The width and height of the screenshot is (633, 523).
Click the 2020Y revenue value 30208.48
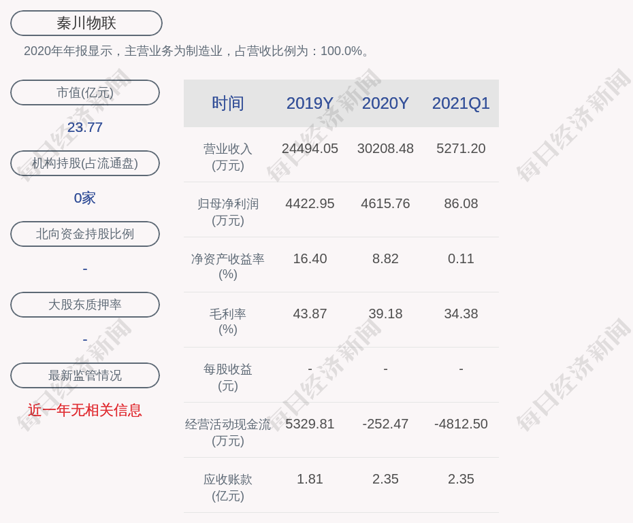tap(385, 148)
